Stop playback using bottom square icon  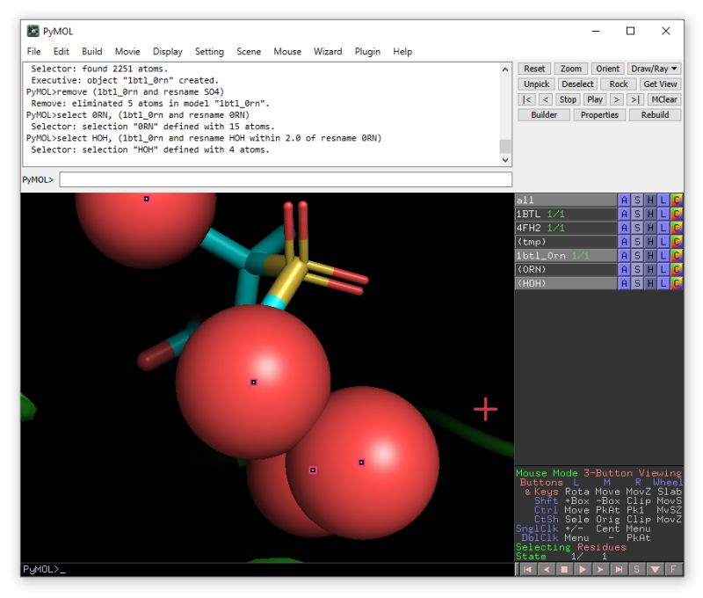click(564, 569)
